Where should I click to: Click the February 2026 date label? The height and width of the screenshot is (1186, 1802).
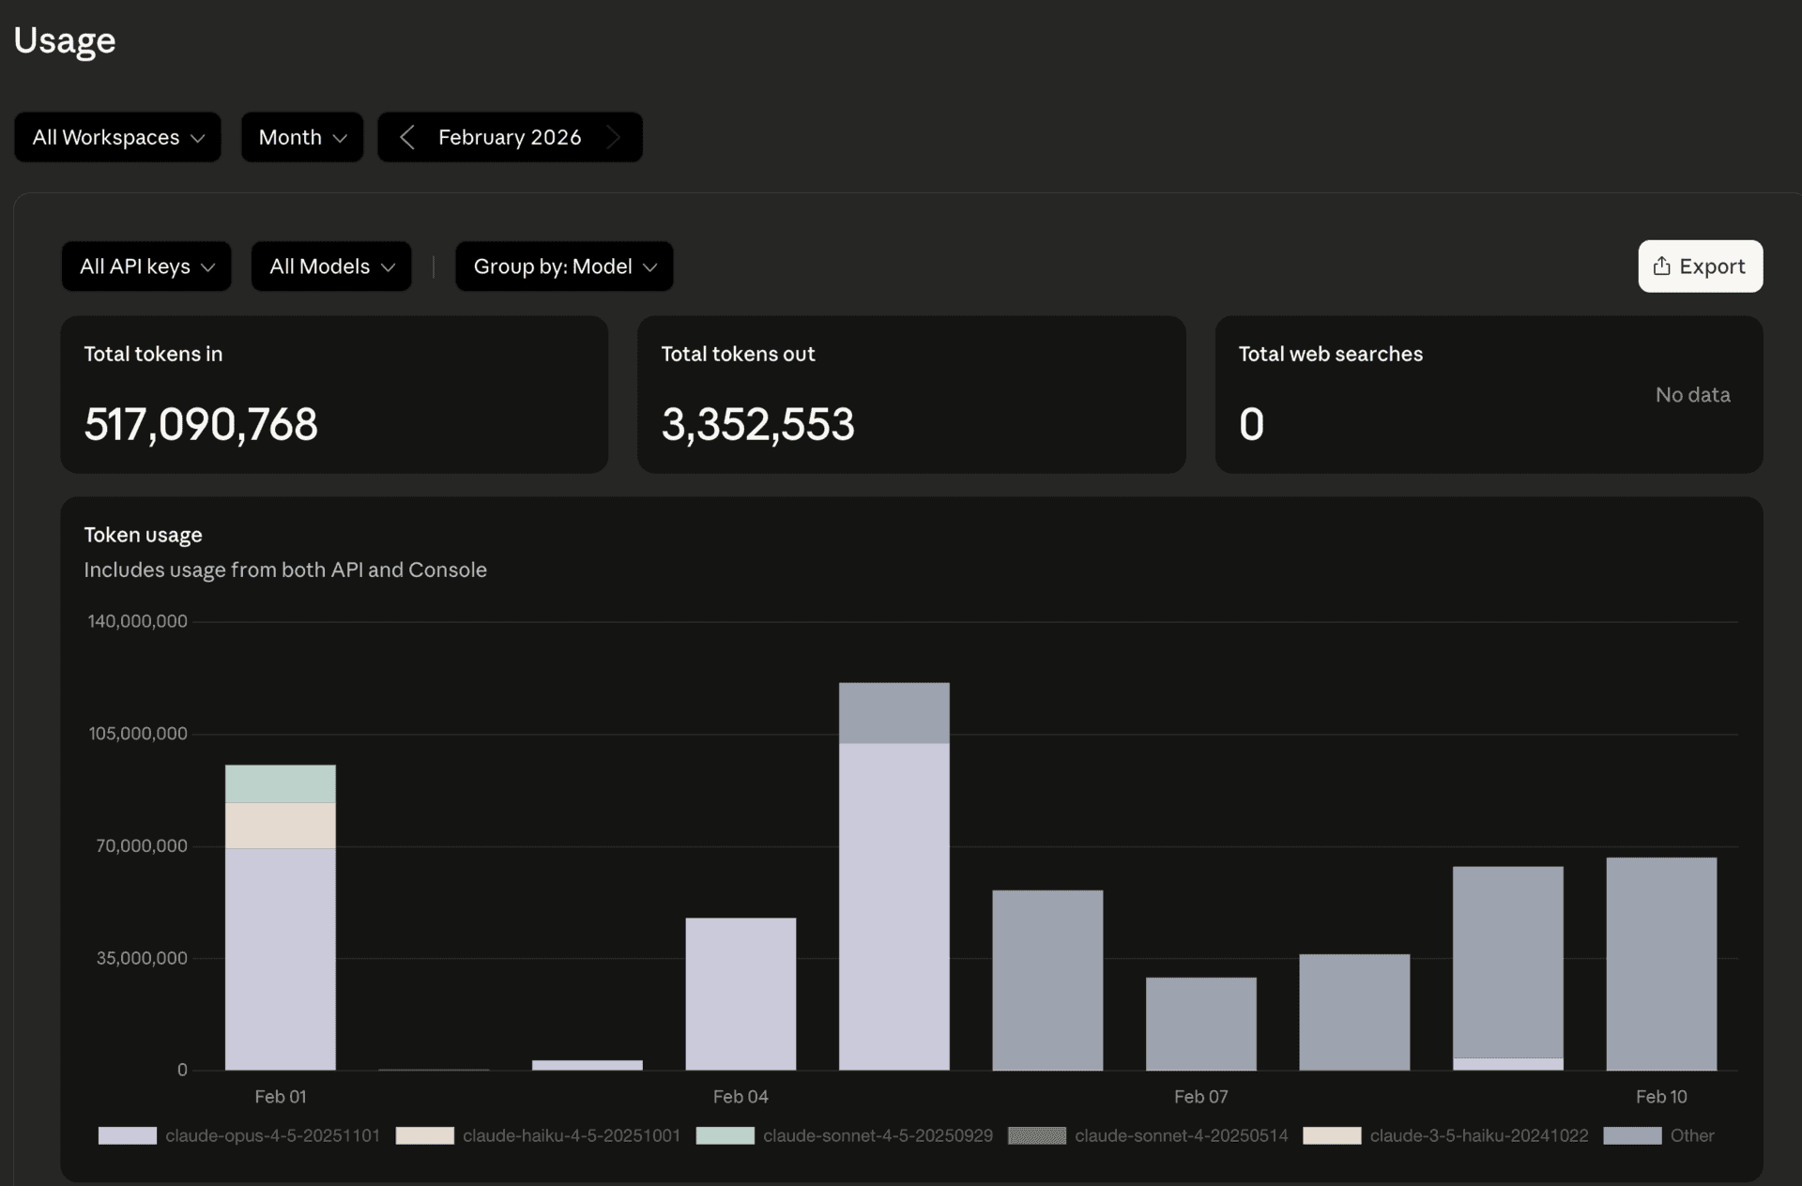pyautogui.click(x=510, y=137)
